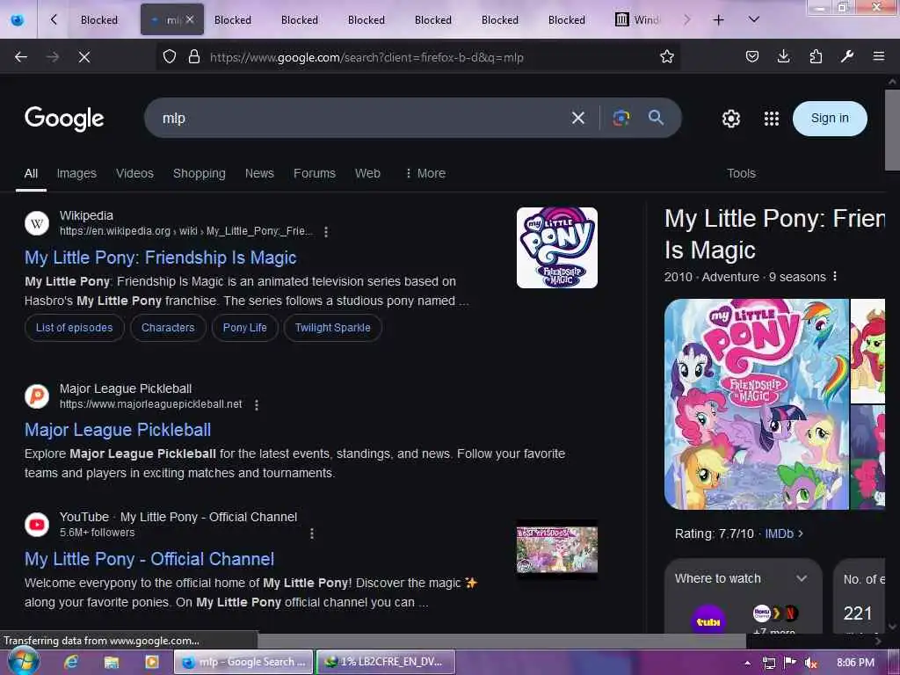Open My Little Pony: Friendship Is Magic link
Image resolution: width=900 pixels, height=675 pixels.
coord(161,258)
